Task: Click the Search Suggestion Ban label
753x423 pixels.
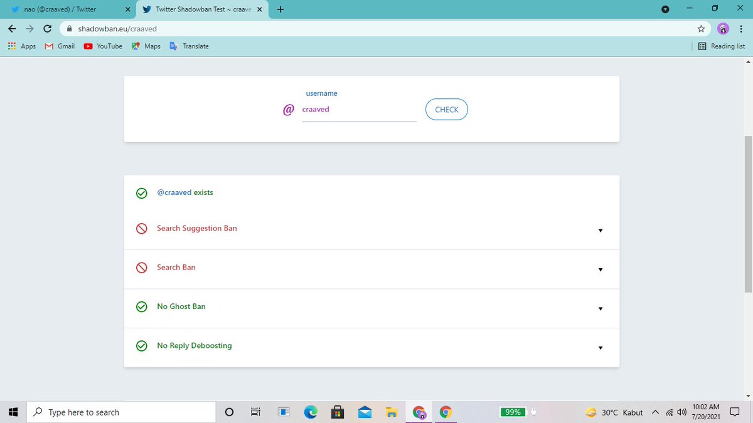Action: click(197, 228)
